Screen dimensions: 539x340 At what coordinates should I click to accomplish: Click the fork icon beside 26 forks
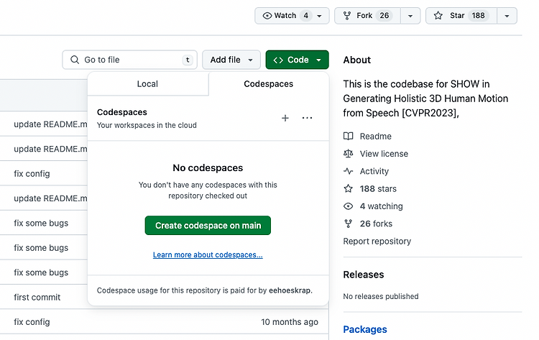(349, 224)
